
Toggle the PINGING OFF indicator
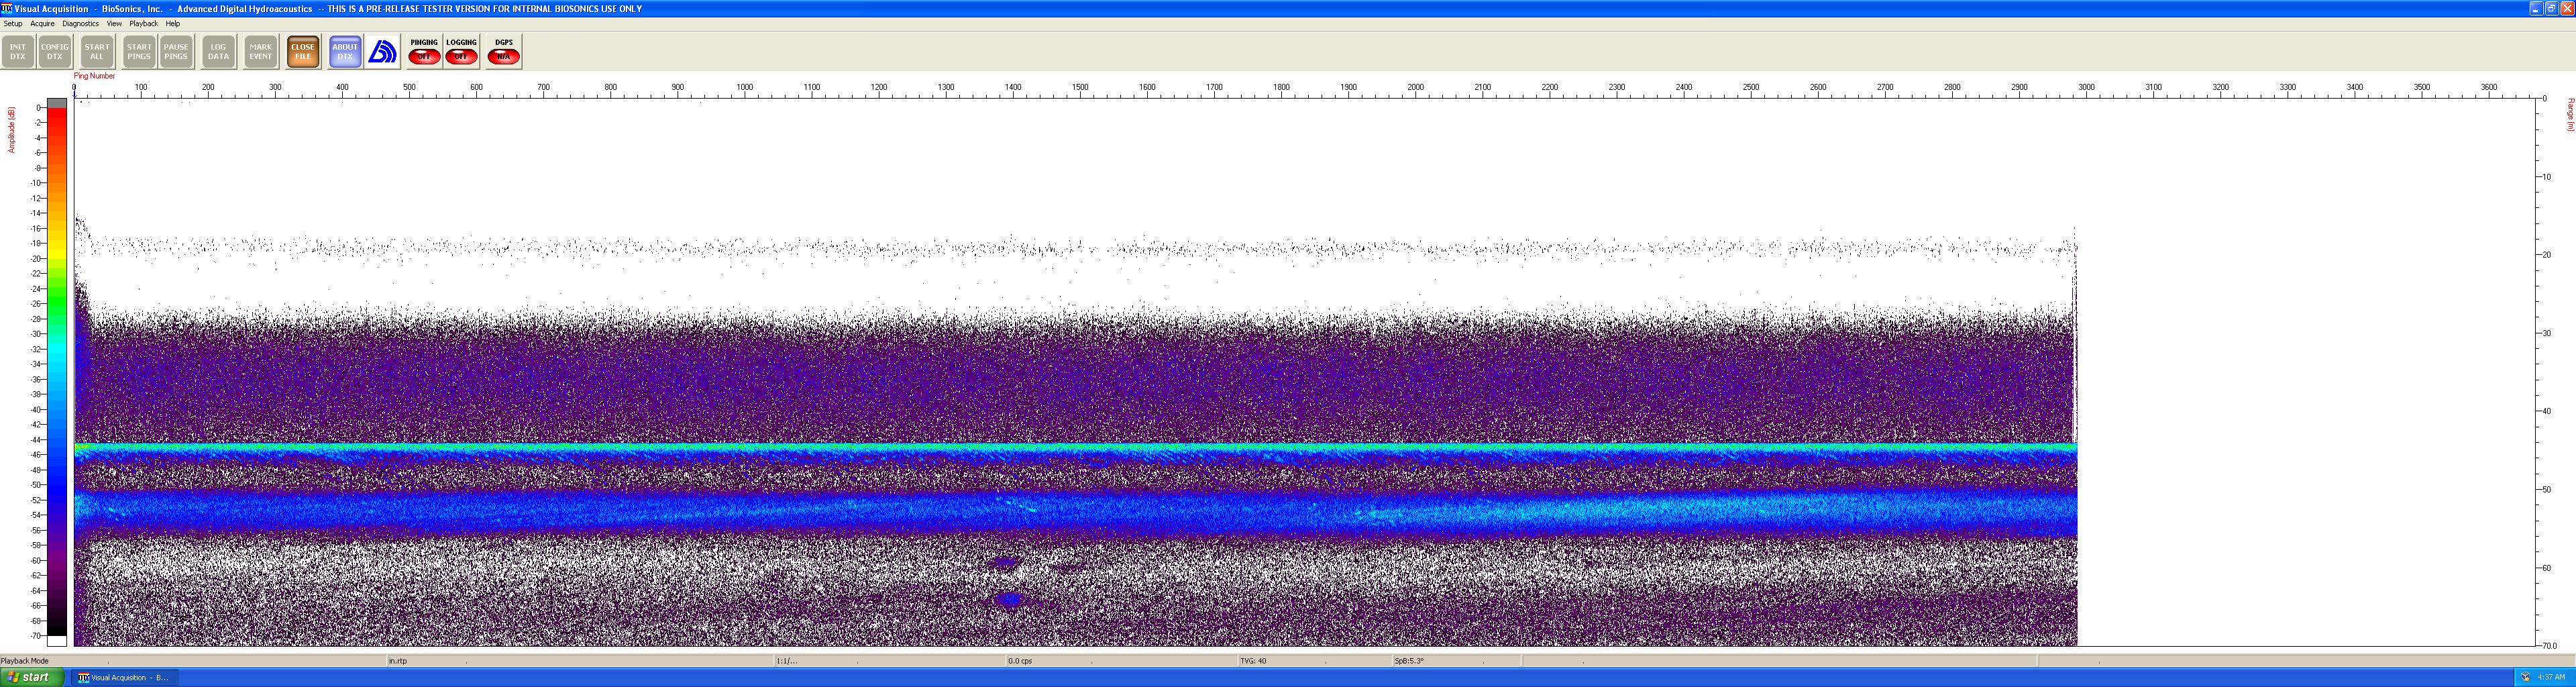424,52
